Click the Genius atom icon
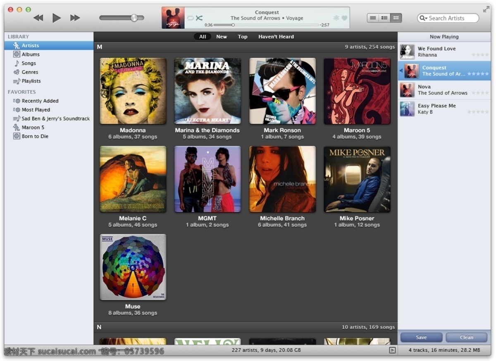This screenshot has width=496, height=361. tap(336, 18)
